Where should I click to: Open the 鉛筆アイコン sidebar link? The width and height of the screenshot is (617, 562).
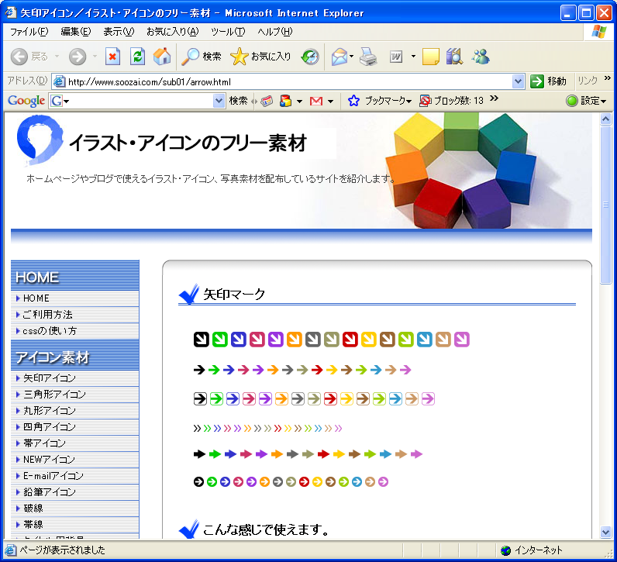pos(49,492)
